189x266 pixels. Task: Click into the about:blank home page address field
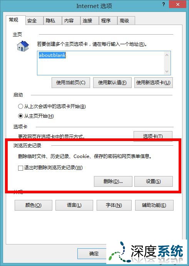pyautogui.click(x=100, y=63)
